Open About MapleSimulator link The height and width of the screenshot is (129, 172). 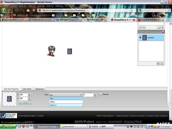point(27,116)
